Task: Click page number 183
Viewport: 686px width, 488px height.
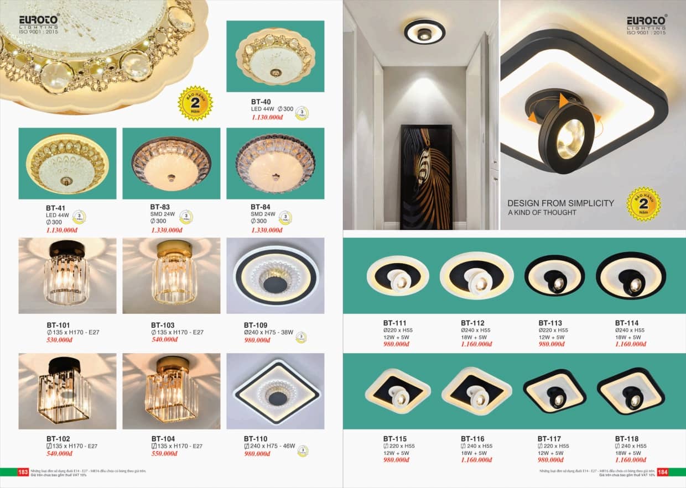Action: [23, 472]
